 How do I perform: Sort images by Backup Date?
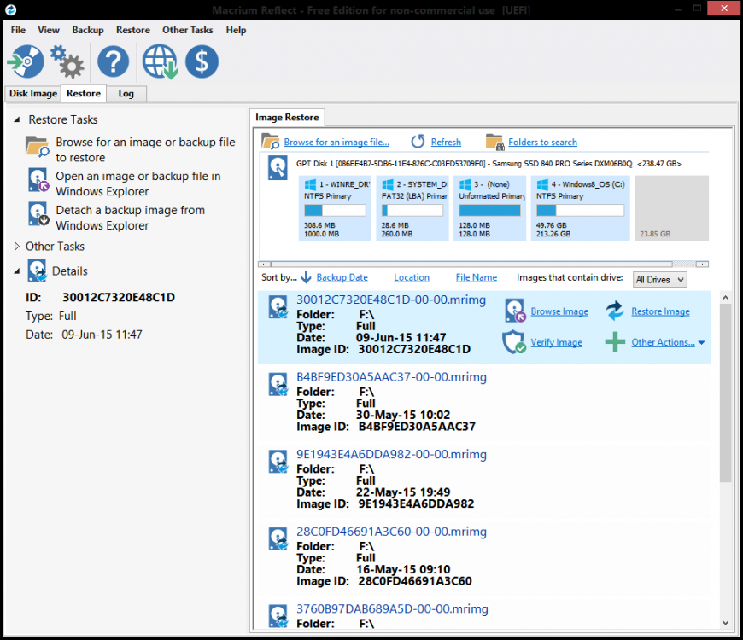(x=342, y=277)
